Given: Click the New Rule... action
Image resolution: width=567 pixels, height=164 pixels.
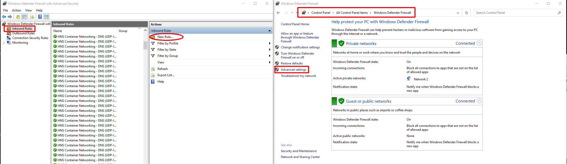Looking at the screenshot, I should 165,37.
